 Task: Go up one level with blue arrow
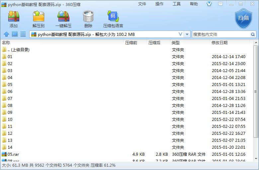[6, 34]
